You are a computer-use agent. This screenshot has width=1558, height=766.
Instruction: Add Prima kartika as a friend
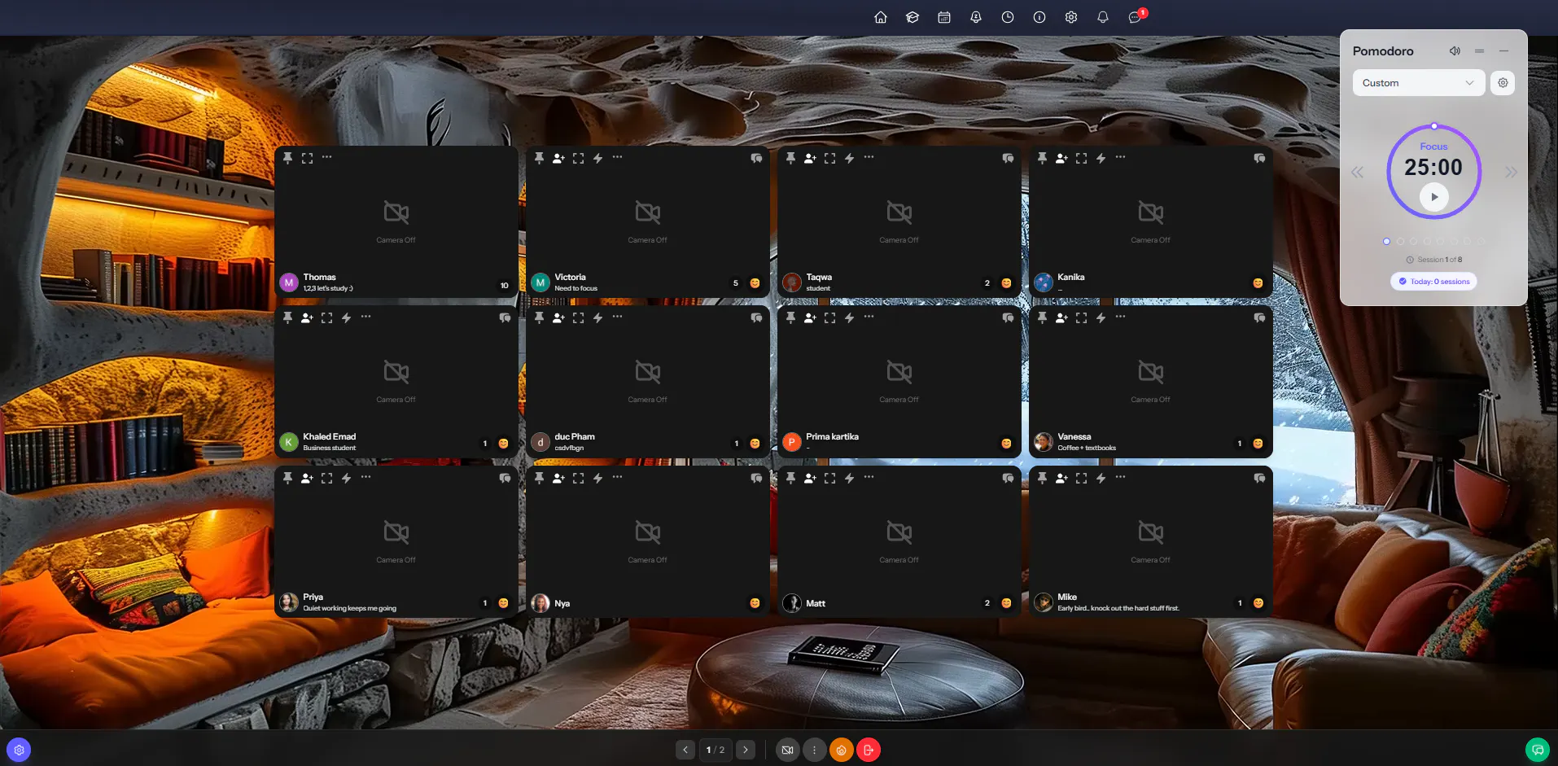(810, 317)
